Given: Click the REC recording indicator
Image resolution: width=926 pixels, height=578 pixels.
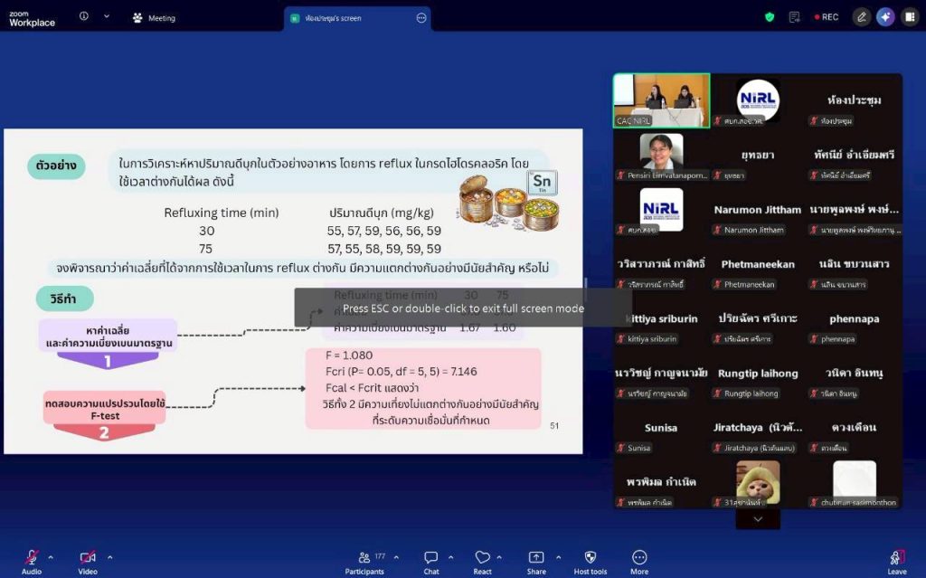Looking at the screenshot, I should pos(827,17).
